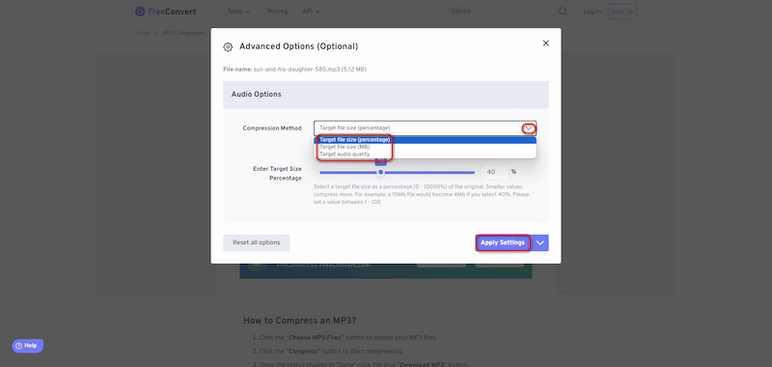Click the Sign Up button
772x367 pixels.
(x=622, y=12)
